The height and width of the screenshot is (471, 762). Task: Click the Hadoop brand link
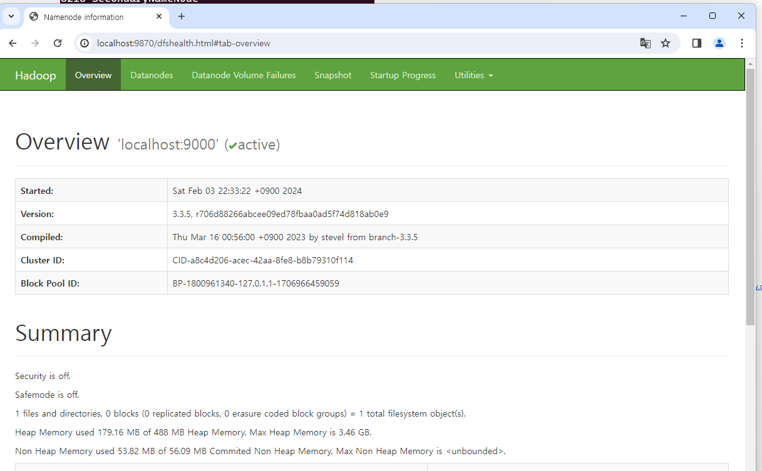pos(35,75)
